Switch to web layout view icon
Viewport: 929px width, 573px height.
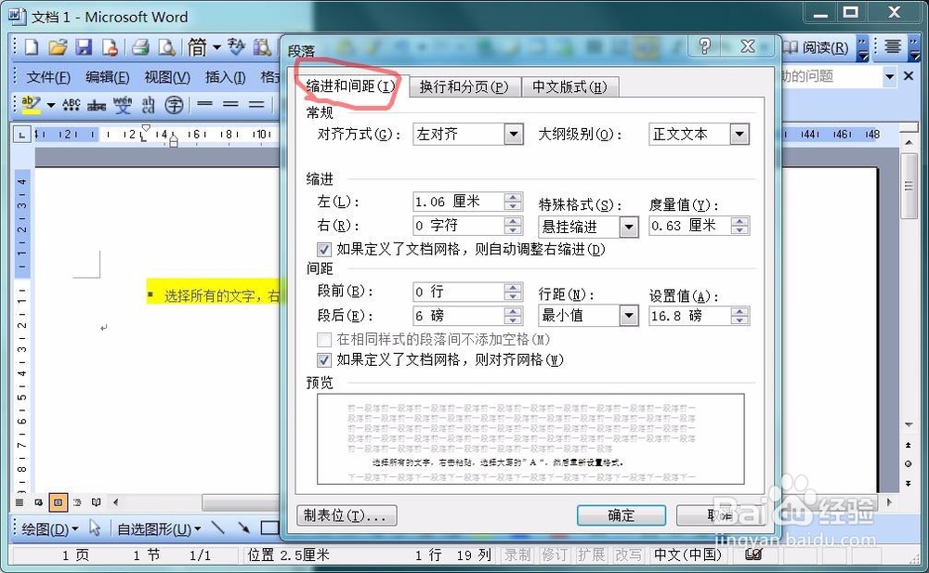[38, 502]
